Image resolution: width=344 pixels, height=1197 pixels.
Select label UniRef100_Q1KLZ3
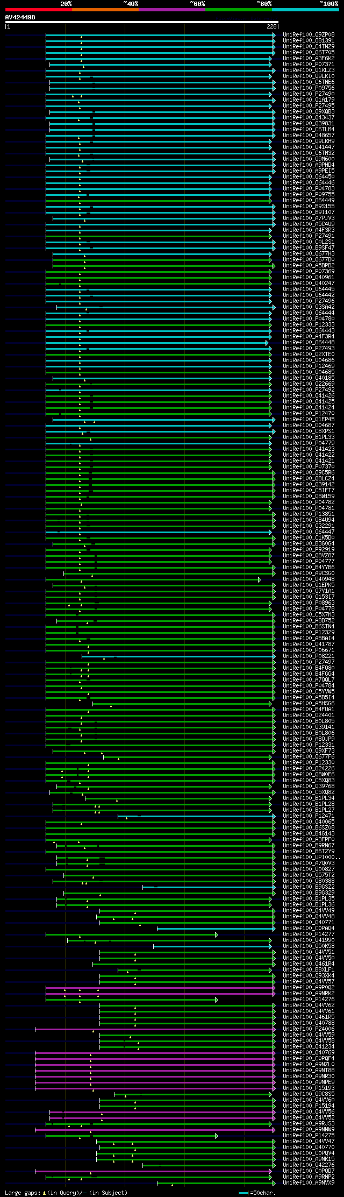click(309, 70)
